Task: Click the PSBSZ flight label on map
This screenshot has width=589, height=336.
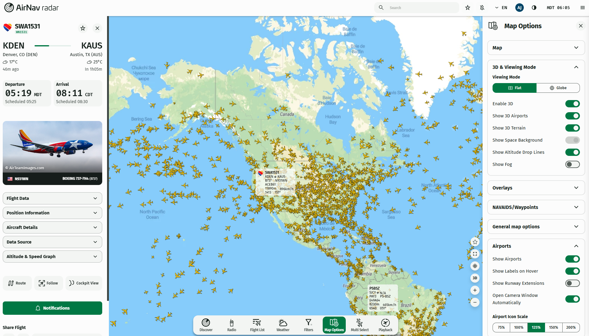Action: [x=382, y=298]
